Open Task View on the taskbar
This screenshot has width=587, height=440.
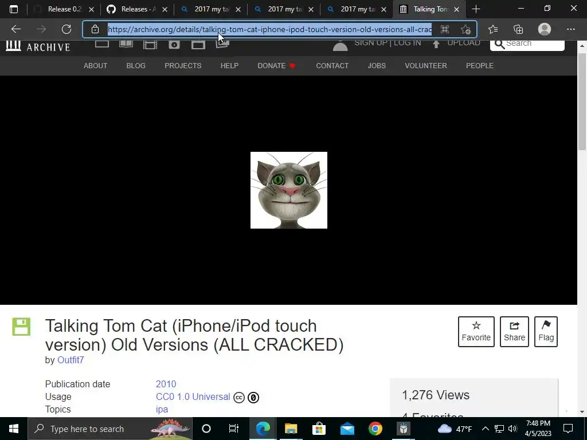234,429
